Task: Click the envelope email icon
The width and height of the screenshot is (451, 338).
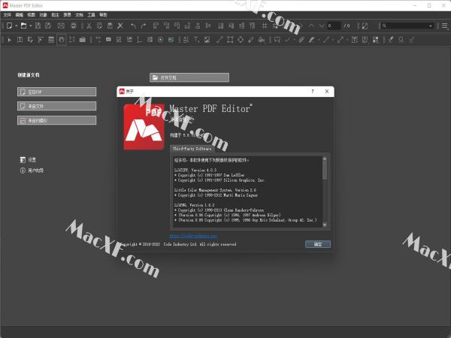Action: (61, 26)
